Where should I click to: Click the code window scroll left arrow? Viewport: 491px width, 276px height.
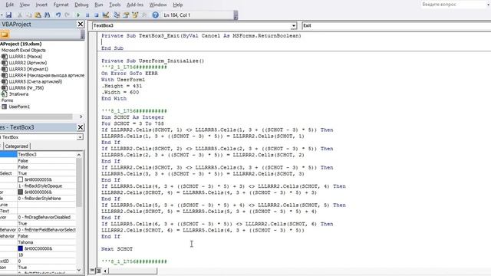(x=105, y=271)
